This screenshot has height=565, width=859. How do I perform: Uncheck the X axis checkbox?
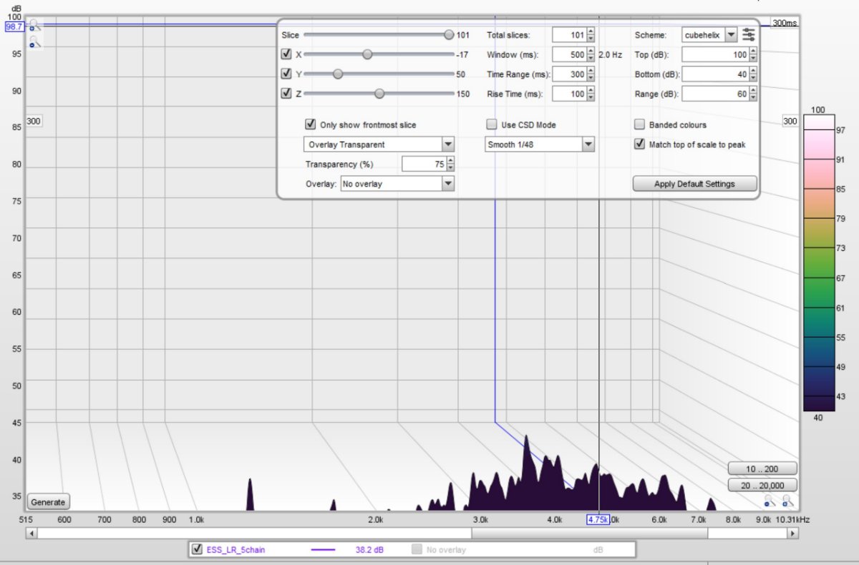pyautogui.click(x=286, y=54)
